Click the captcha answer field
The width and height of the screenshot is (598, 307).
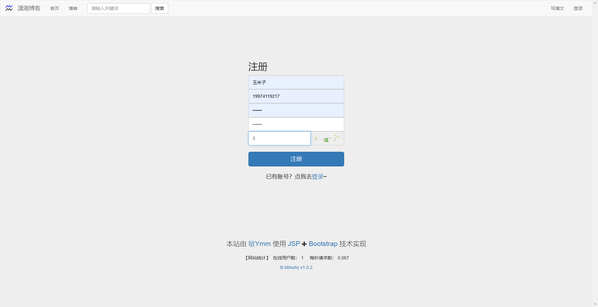(279, 138)
